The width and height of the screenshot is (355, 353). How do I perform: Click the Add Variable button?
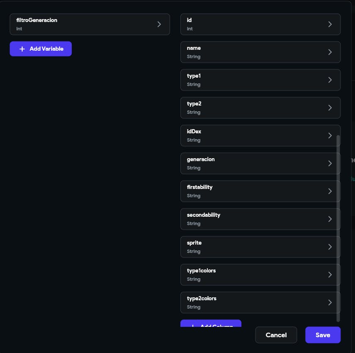click(x=41, y=49)
